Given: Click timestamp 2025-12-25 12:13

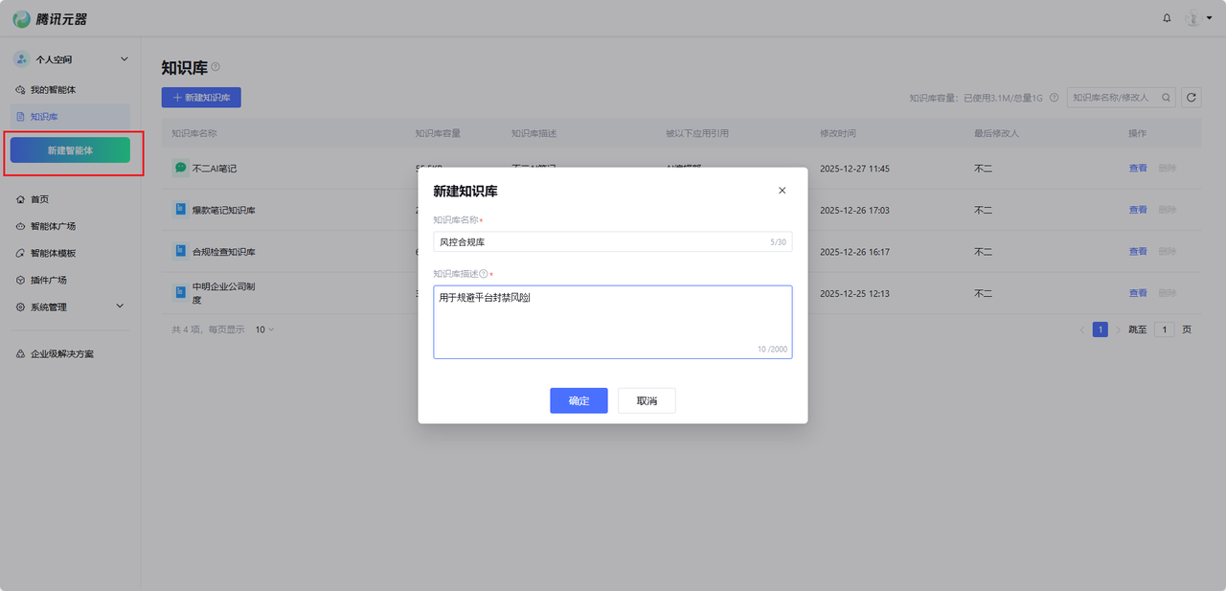Looking at the screenshot, I should tap(854, 293).
